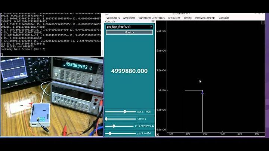Viewport: 269px width, 151px height.
Task: Click the pvs2 slider handle
Action: click(x=125, y=112)
